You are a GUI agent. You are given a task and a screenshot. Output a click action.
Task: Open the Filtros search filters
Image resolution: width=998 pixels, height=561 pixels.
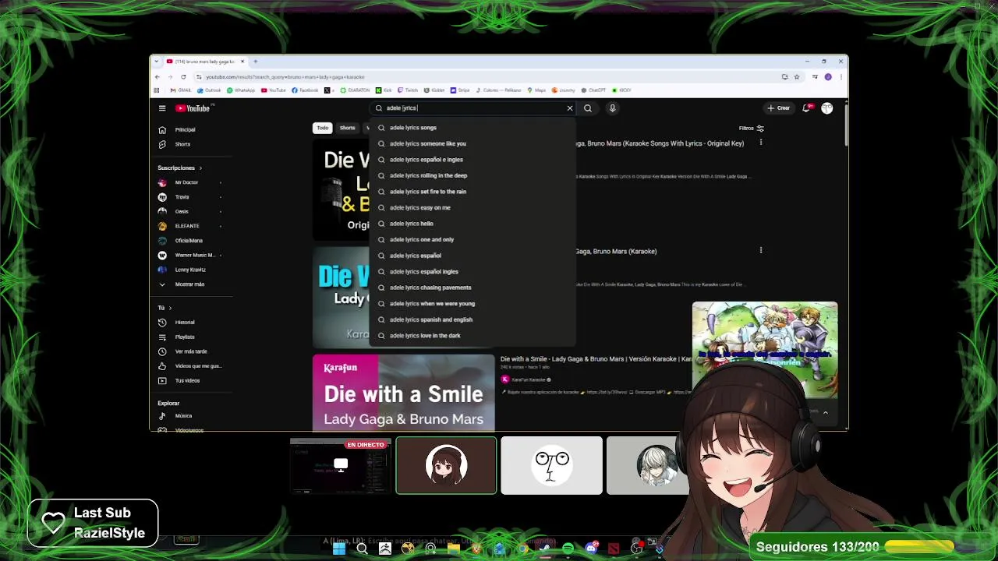752,129
